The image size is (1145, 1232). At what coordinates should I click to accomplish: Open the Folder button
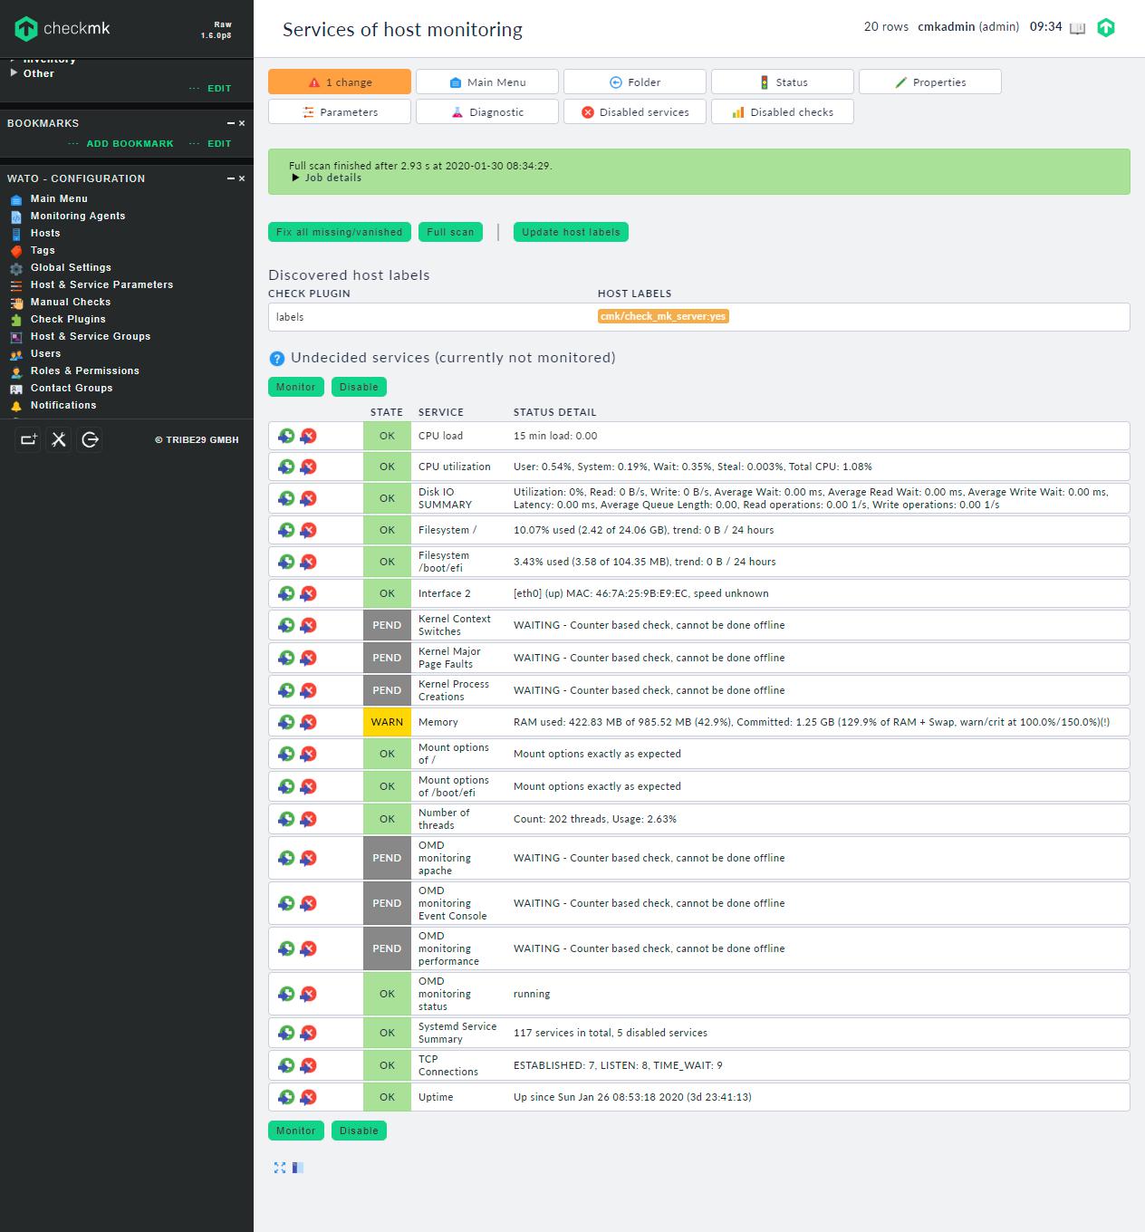(x=635, y=82)
